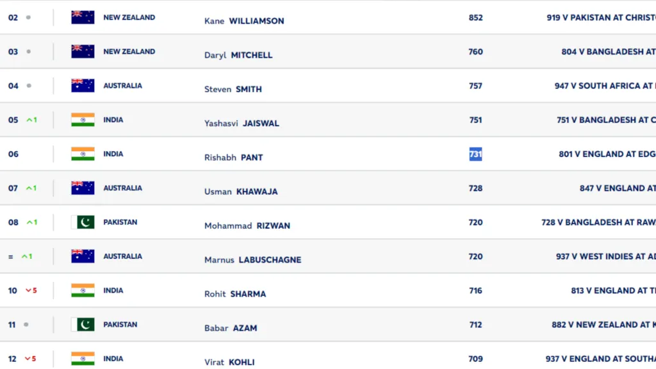This screenshot has width=656, height=369.
Task: Click 852 rating in Williamson row
Action: [476, 17]
